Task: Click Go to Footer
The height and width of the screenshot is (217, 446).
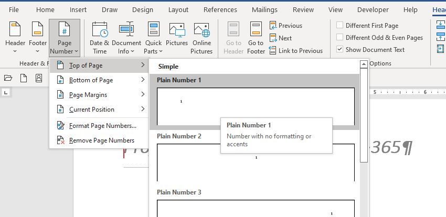Action: tap(256, 38)
